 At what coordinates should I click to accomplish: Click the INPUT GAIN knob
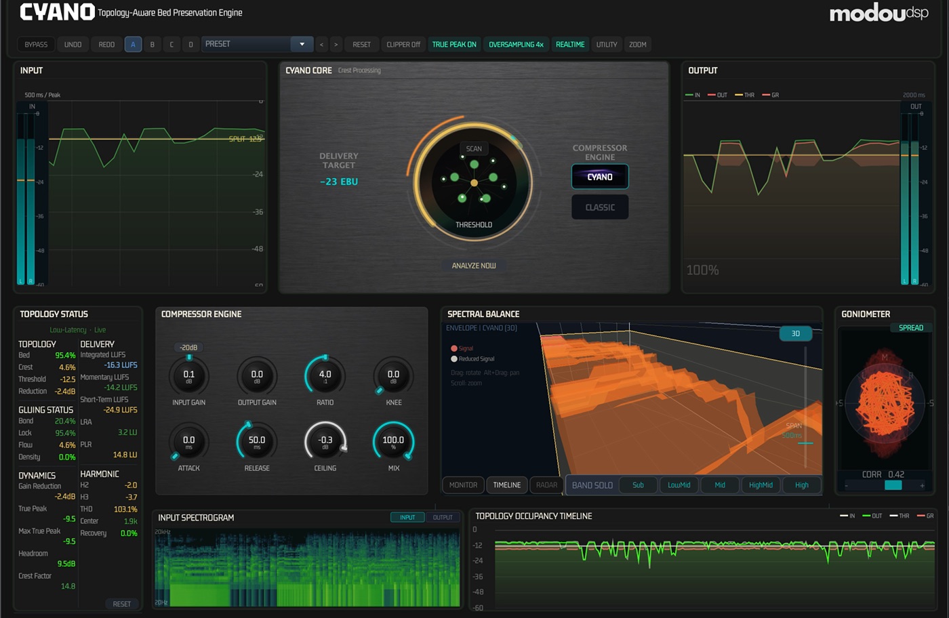coord(188,376)
